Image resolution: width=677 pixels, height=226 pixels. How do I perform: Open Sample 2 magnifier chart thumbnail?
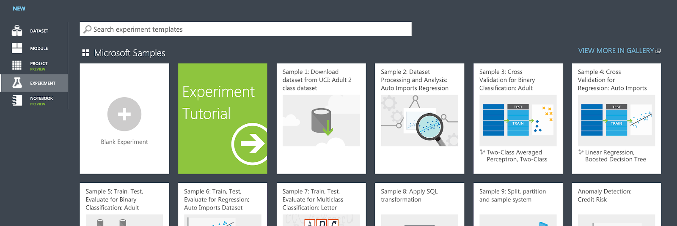coord(420,121)
